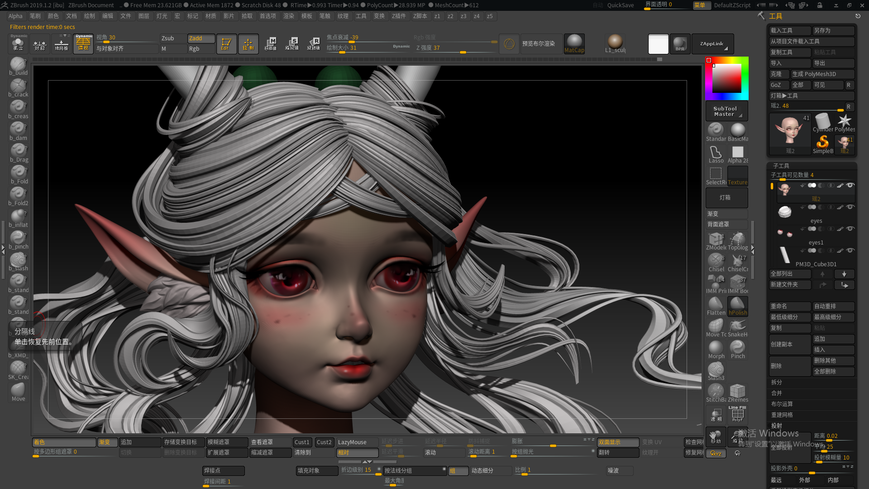Select the Move brush in left shelf
This screenshot has width=869, height=489.
point(18,392)
